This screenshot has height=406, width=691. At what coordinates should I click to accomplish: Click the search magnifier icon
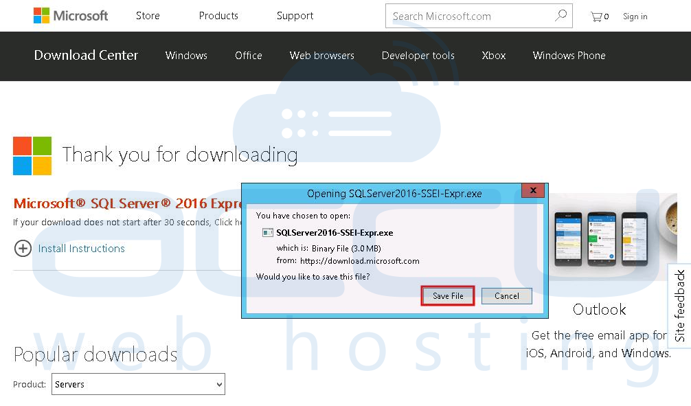[x=560, y=16]
